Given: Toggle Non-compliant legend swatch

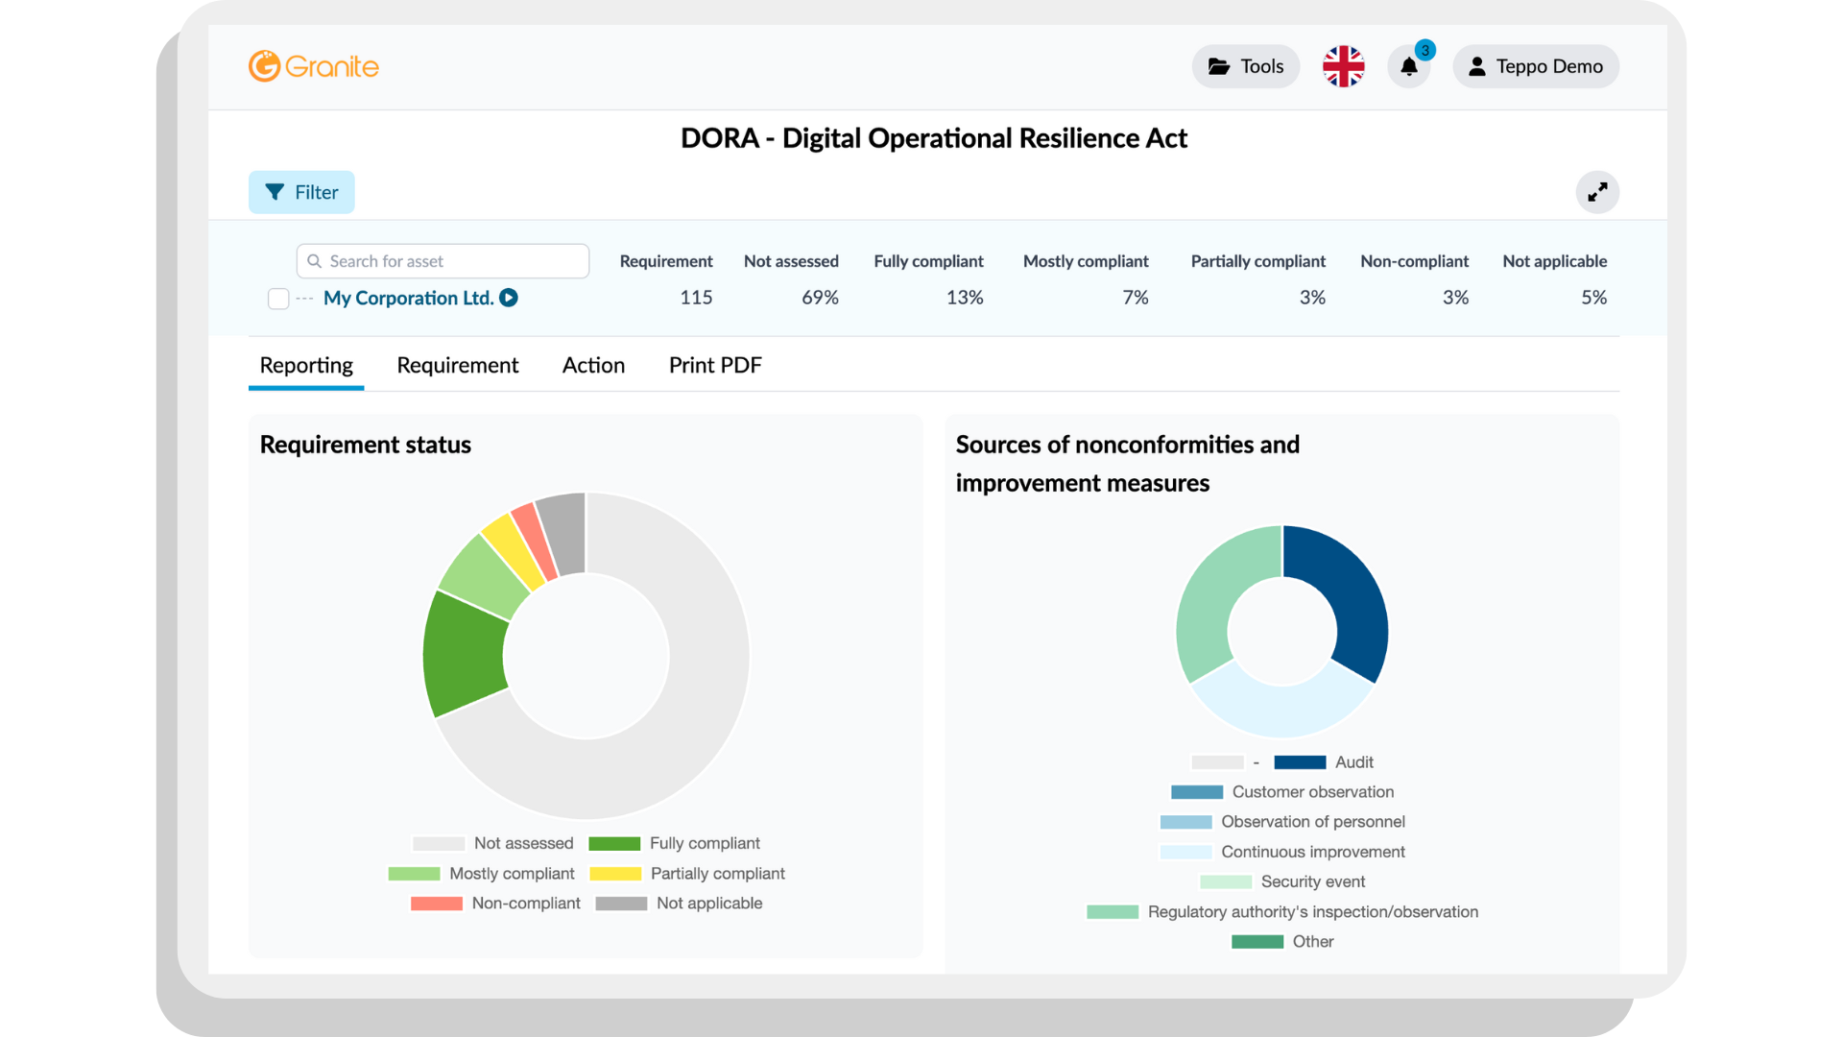Looking at the screenshot, I should [x=437, y=904].
